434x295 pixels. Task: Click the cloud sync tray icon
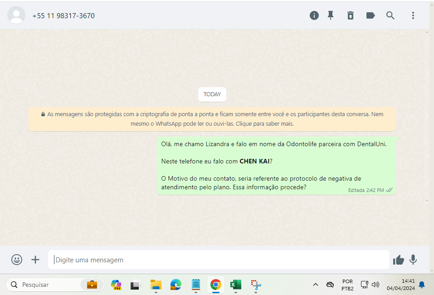click(330, 285)
